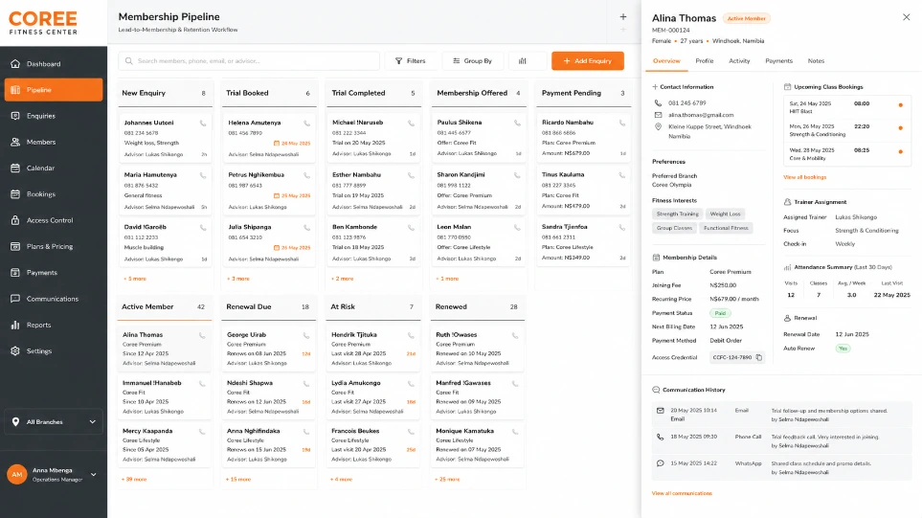Image resolution: width=922 pixels, height=518 pixels.
Task: Open Enquiries in the sidebar
Action: [x=53, y=116]
